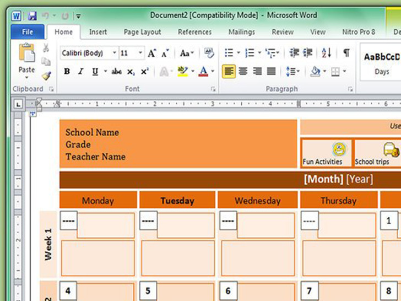Click the Calibri (Body) font name box

click(x=86, y=53)
